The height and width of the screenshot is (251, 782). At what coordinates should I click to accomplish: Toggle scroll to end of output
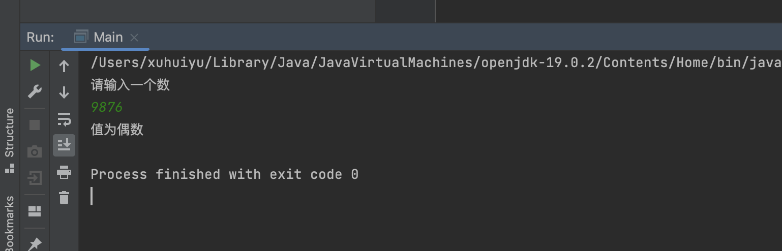click(64, 145)
